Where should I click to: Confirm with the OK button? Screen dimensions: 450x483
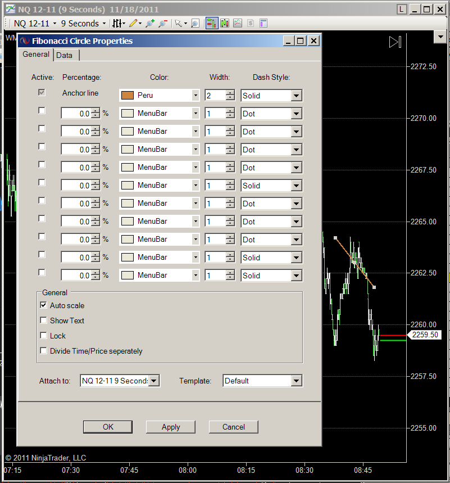click(x=108, y=427)
